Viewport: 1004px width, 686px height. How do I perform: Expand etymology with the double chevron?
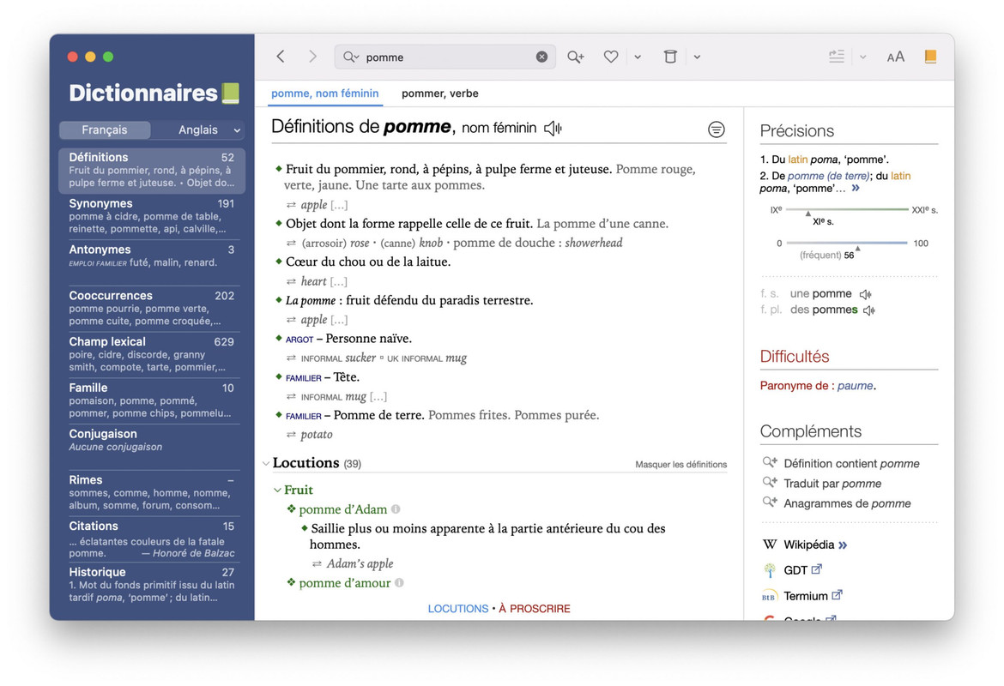(x=856, y=188)
